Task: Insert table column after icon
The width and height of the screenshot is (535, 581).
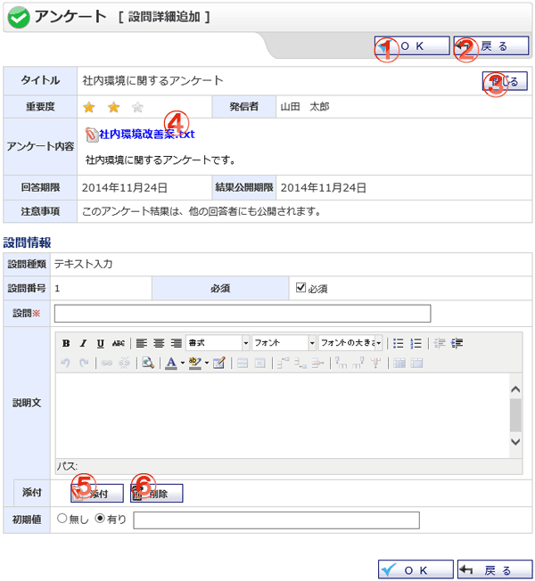Action: (358, 363)
